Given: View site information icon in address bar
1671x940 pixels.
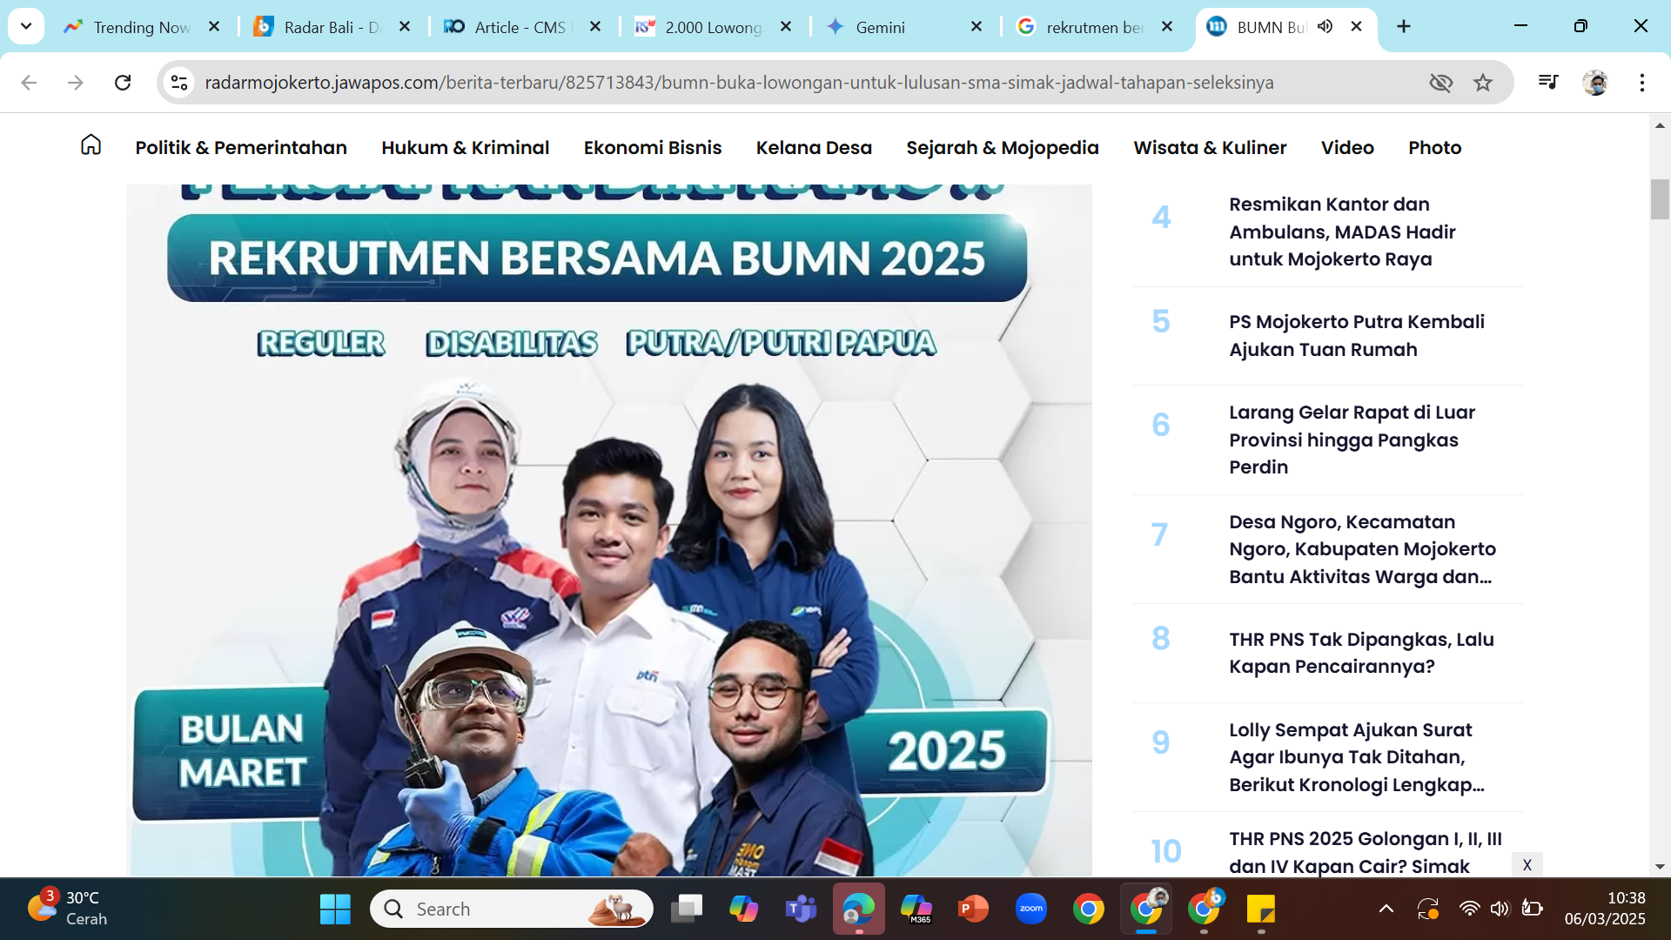Looking at the screenshot, I should point(179,82).
